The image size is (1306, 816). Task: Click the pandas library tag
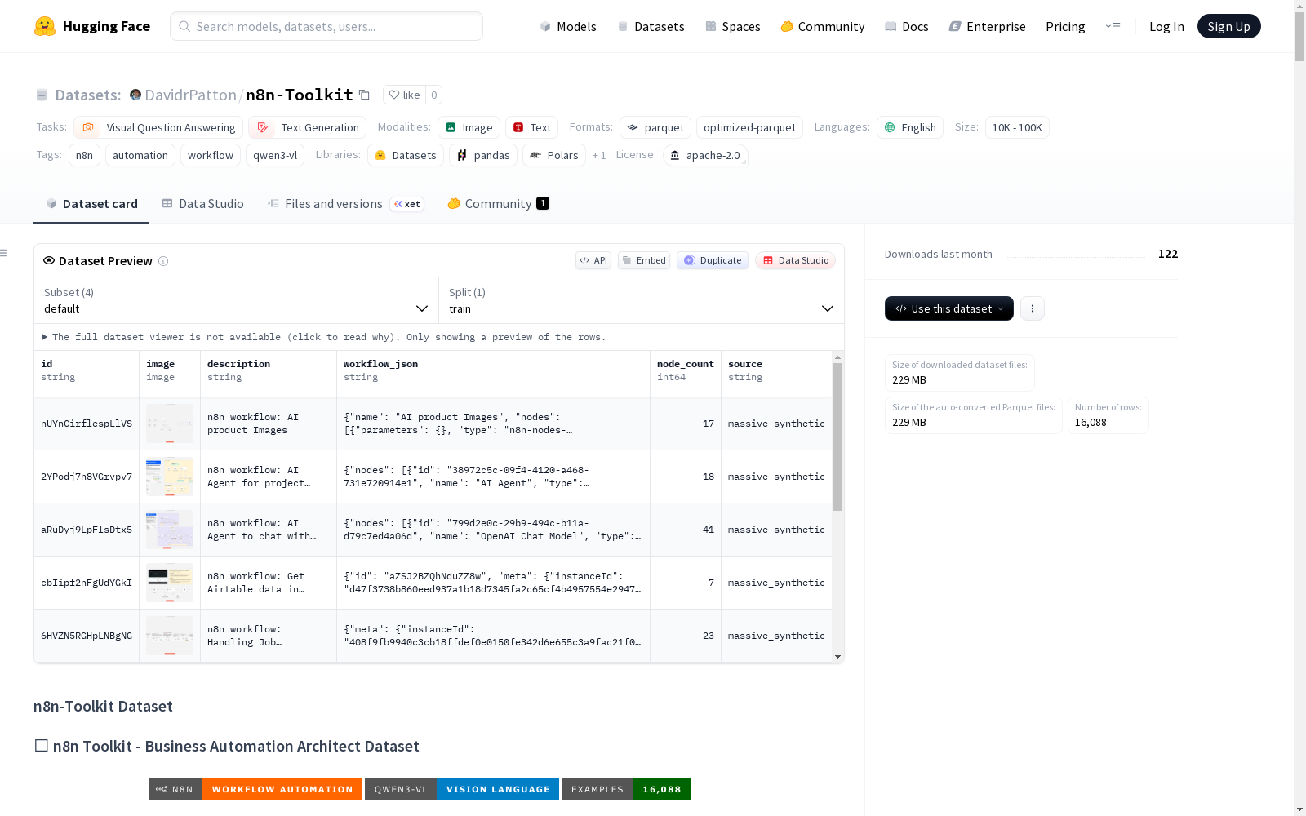click(483, 155)
